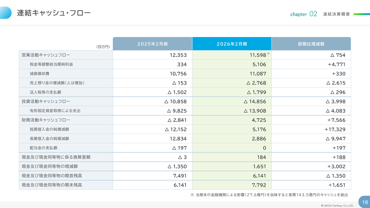This screenshot has width=370, height=208.
Task: Click the chapter 02 label
Action: 304,14
